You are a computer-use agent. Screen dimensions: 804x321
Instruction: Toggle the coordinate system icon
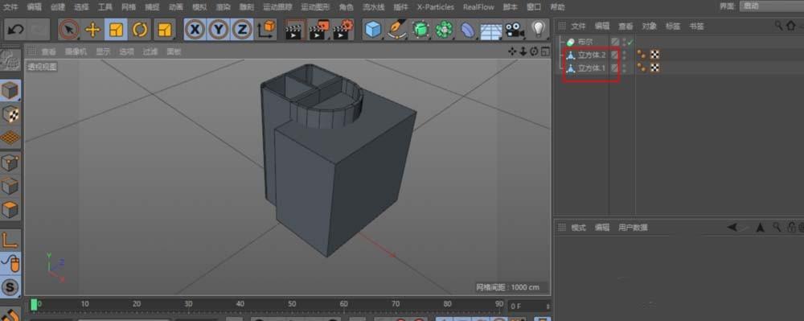pyautogui.click(x=267, y=29)
